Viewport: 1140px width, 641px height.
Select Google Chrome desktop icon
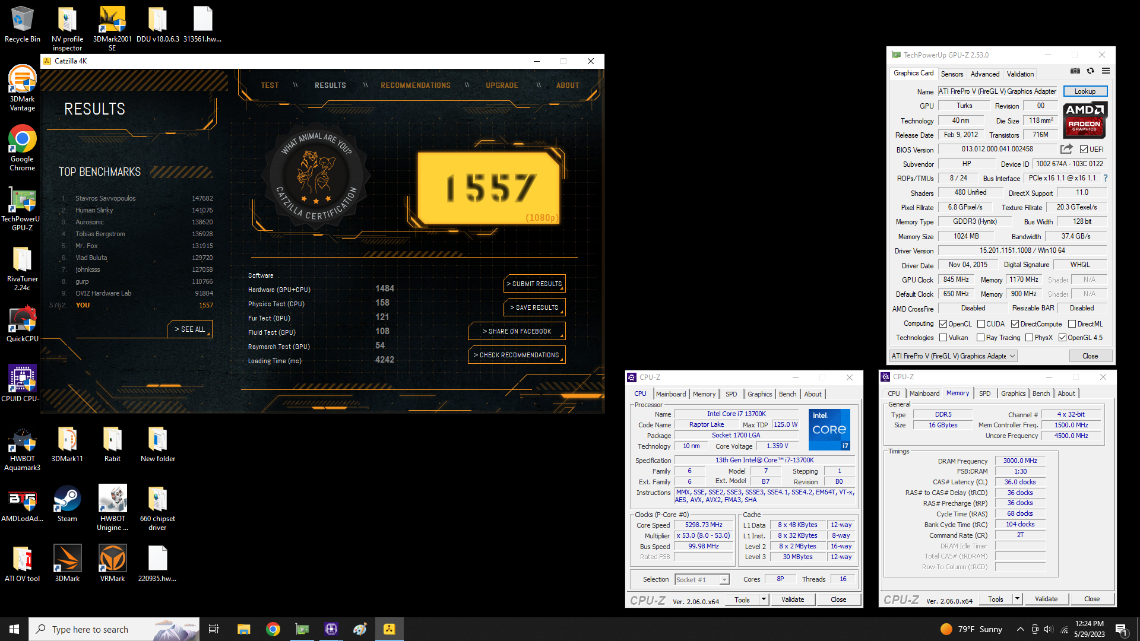22,148
